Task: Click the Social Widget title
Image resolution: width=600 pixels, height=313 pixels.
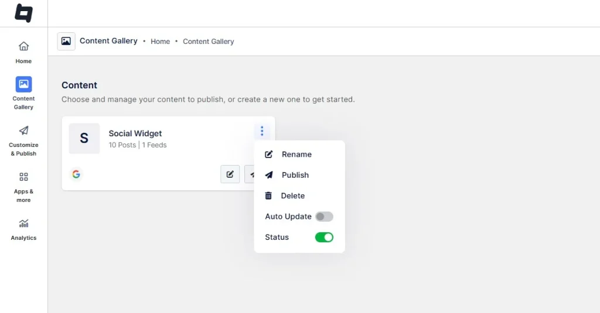Action: click(x=135, y=133)
